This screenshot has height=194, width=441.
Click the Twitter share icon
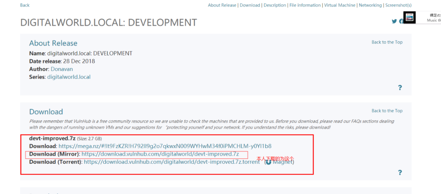pyautogui.click(x=394, y=21)
